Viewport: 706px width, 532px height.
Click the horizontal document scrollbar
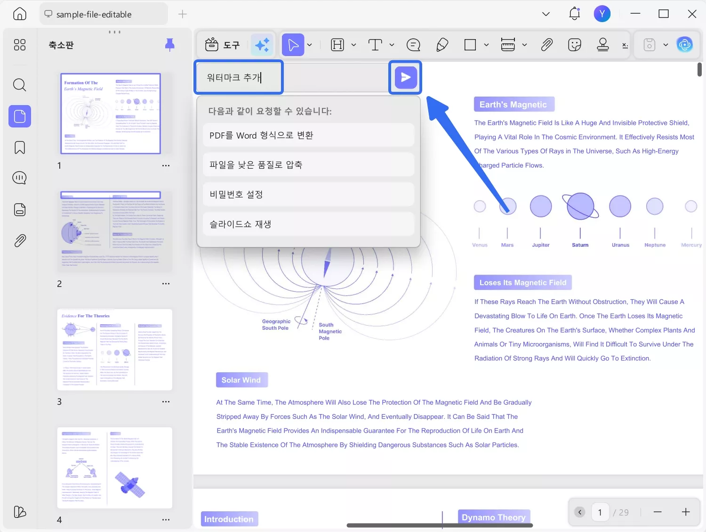tap(440, 525)
